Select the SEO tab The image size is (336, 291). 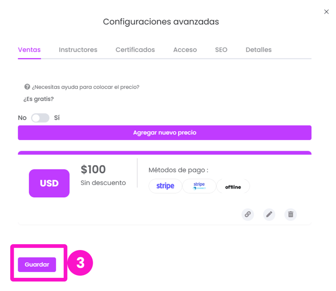pyautogui.click(x=221, y=50)
